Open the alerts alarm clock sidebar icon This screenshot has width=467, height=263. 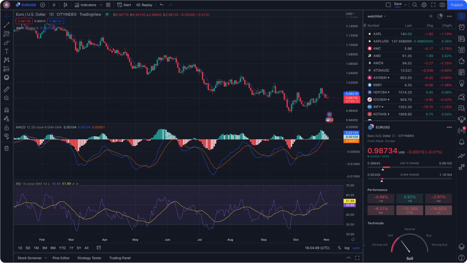461,27
